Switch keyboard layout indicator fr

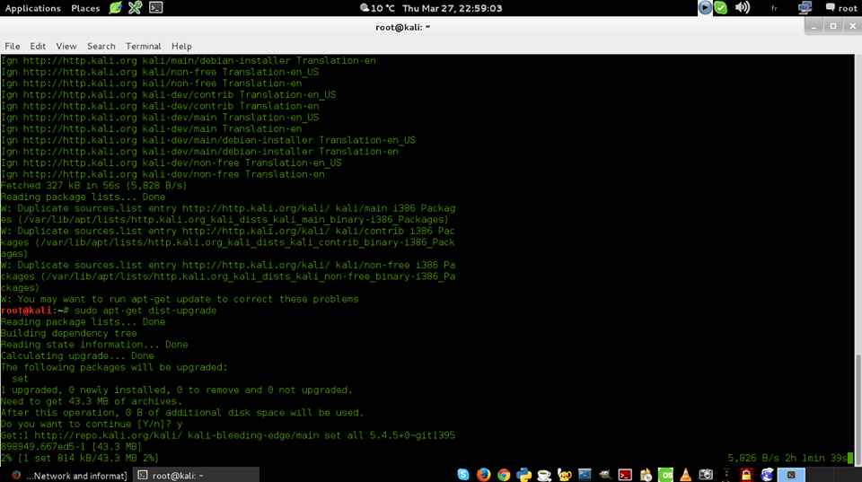(774, 8)
